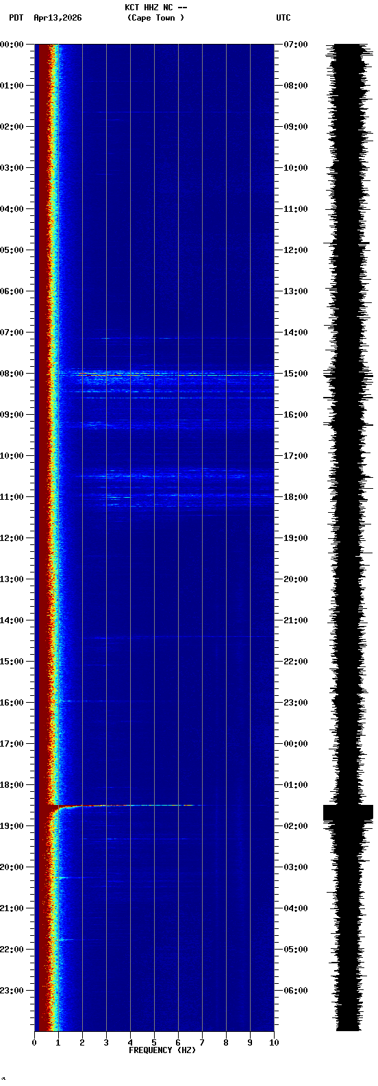
Task: Click the 22:00 UTC time label
Action: [x=296, y=662]
